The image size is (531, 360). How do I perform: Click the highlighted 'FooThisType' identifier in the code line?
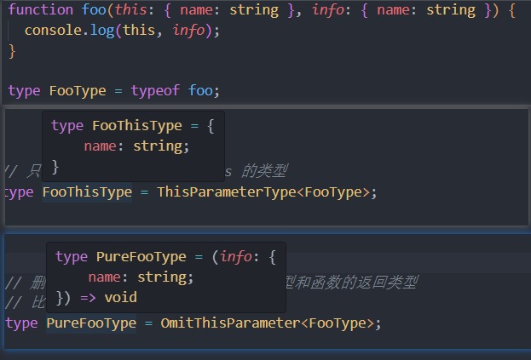[x=87, y=192]
